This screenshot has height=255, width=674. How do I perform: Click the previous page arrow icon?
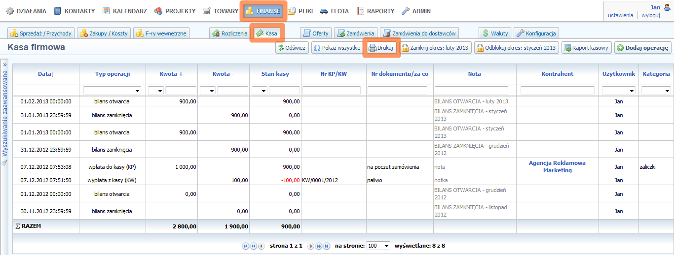[261, 246]
